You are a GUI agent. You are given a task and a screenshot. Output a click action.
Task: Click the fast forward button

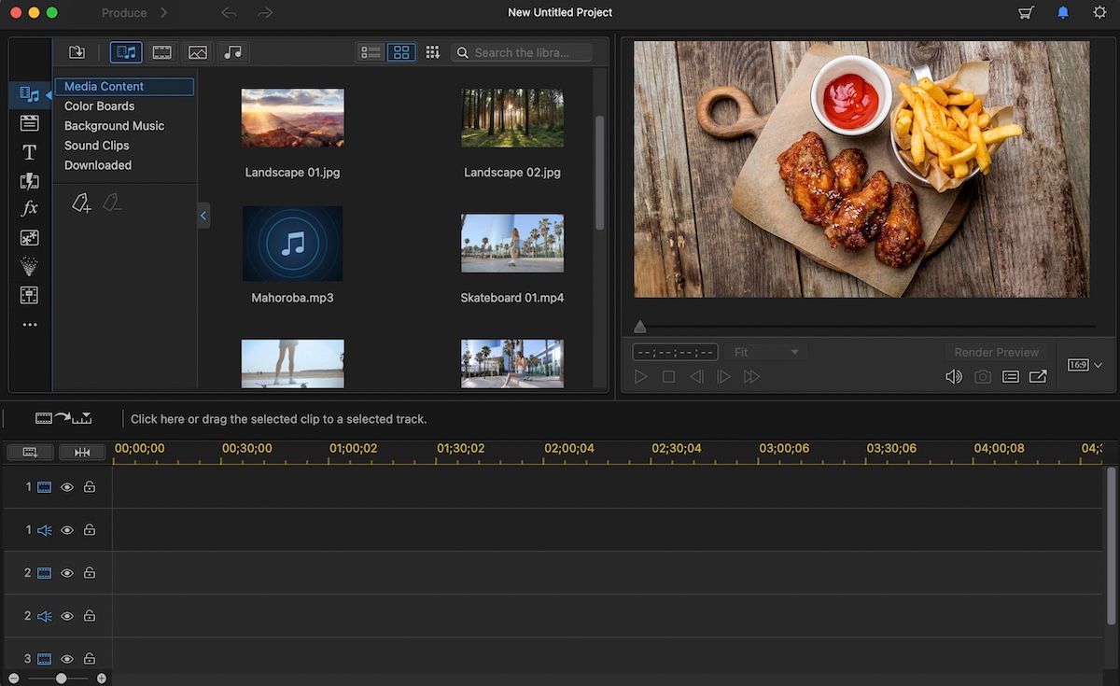tap(751, 377)
